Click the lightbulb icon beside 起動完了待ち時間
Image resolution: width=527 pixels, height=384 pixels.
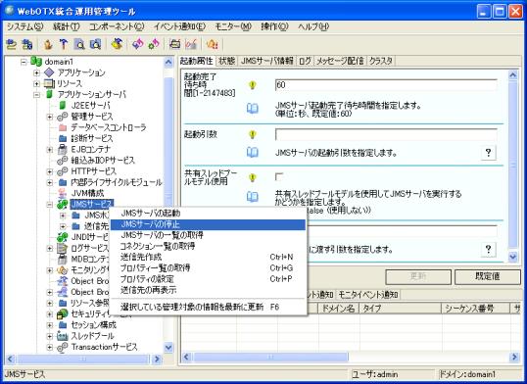[x=253, y=85]
